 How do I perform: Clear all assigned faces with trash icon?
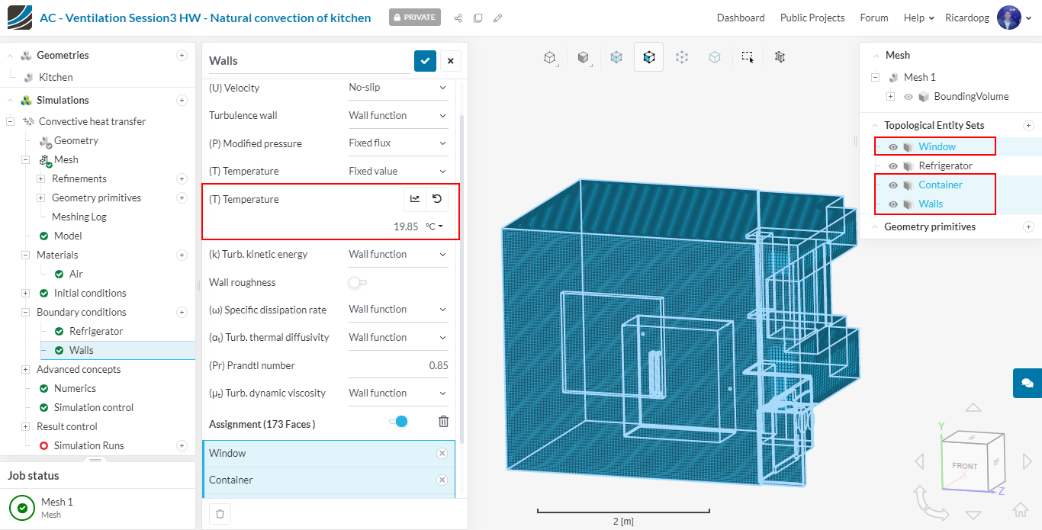[x=443, y=421]
